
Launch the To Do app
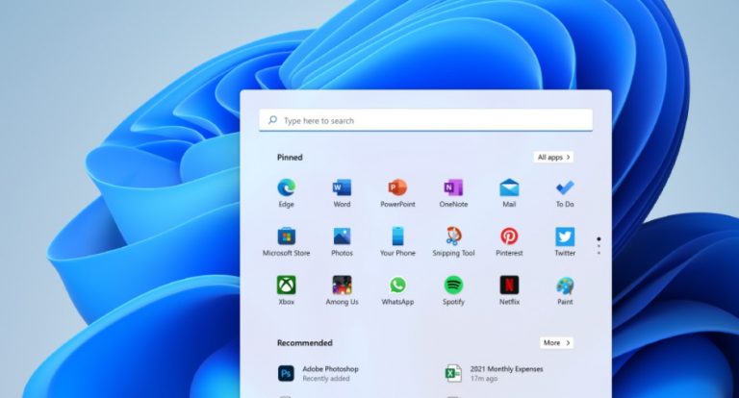565,193
